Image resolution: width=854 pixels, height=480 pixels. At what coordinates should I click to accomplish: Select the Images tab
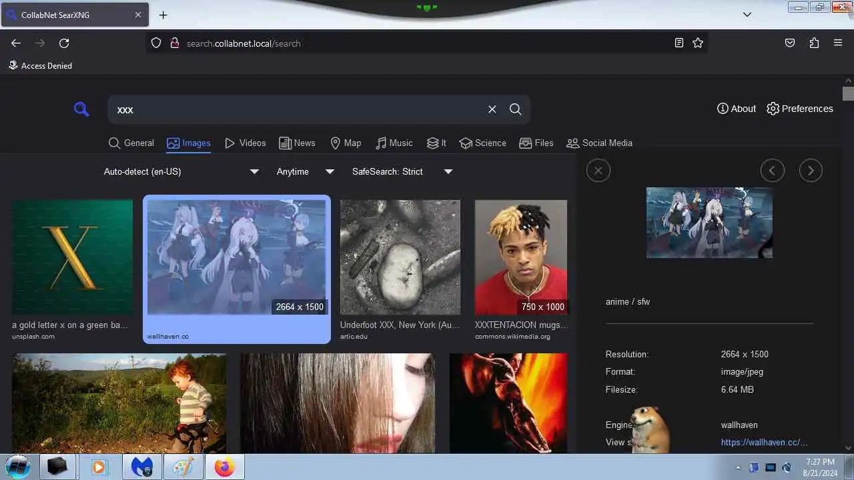(189, 143)
